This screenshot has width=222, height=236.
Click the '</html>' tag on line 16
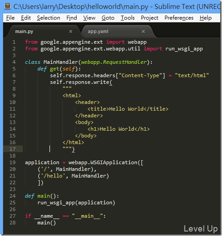pos(73,142)
